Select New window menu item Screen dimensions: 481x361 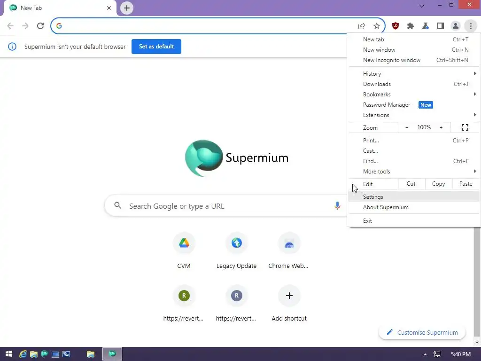(x=413, y=50)
